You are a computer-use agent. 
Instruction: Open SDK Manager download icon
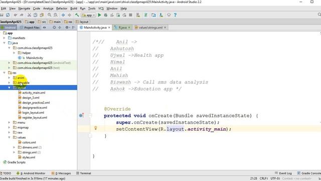tap(161, 15)
